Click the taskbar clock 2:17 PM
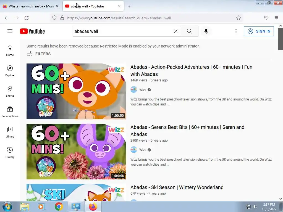The image size is (283, 212). point(269,207)
